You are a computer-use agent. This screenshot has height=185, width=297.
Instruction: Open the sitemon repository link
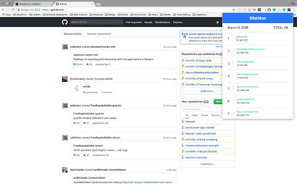[190, 122]
